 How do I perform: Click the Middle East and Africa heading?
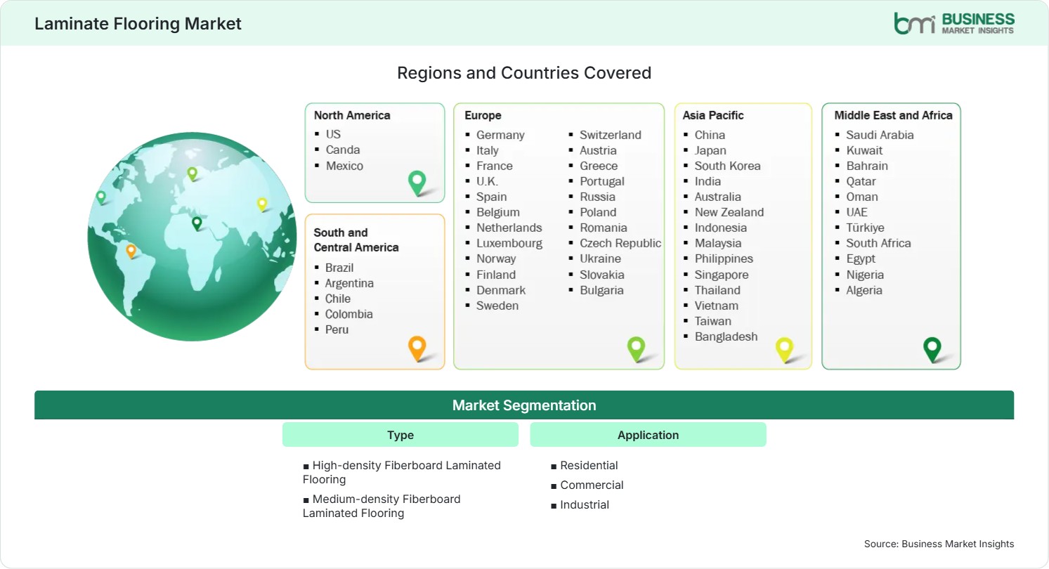893,115
